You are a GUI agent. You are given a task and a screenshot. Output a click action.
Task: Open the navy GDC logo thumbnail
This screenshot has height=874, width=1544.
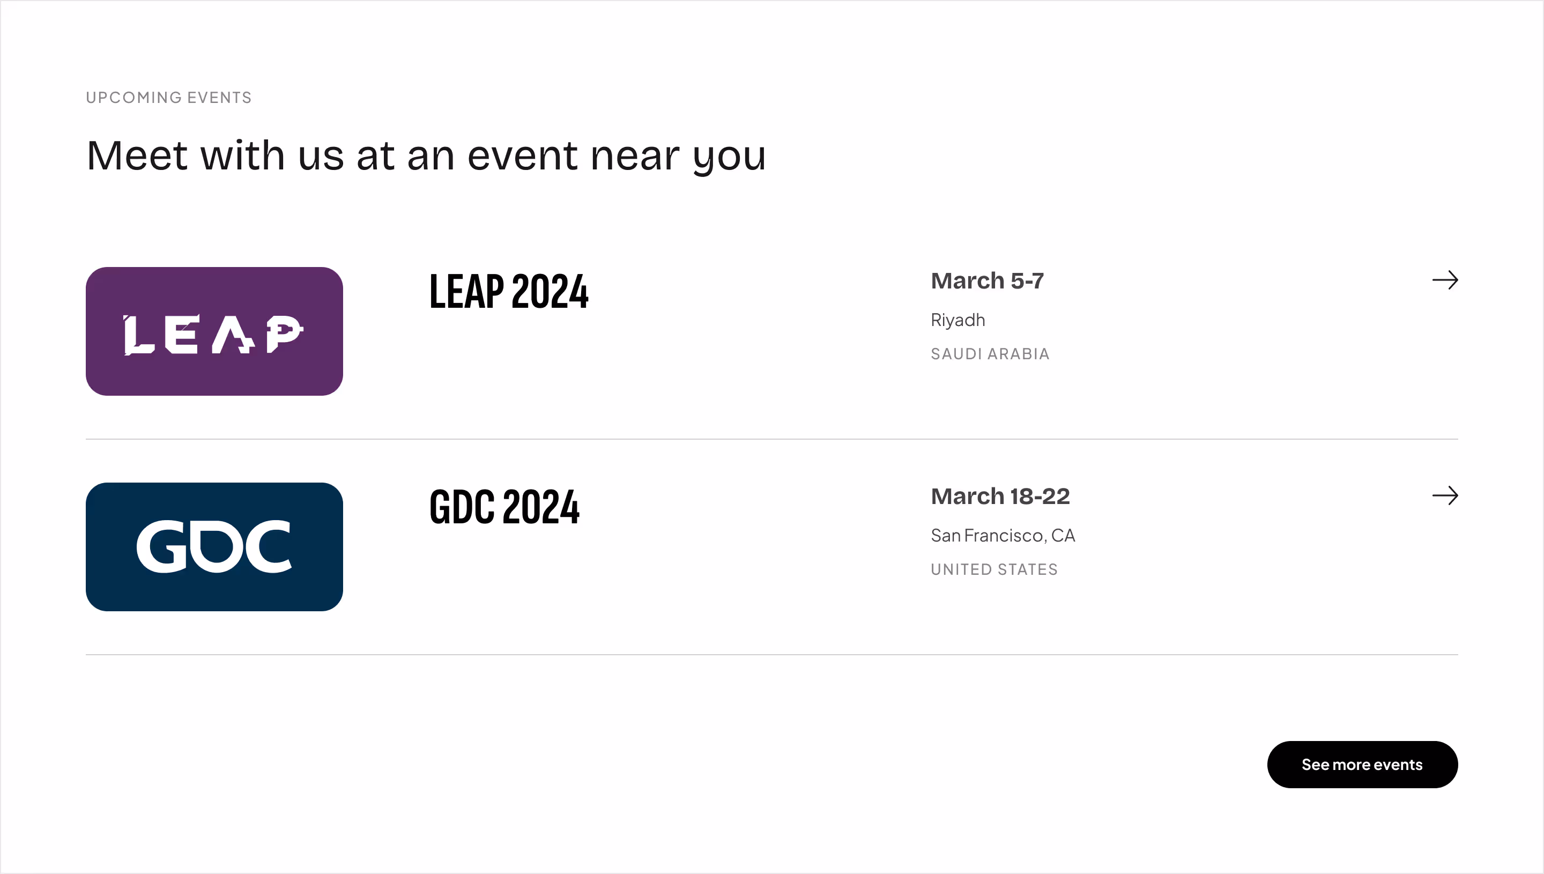tap(214, 547)
